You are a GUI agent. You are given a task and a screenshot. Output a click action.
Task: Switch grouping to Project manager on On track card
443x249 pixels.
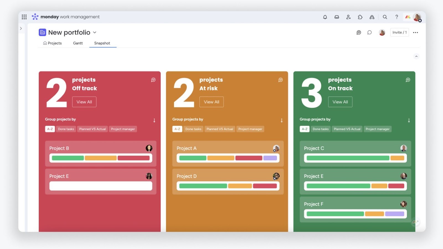coord(378,129)
